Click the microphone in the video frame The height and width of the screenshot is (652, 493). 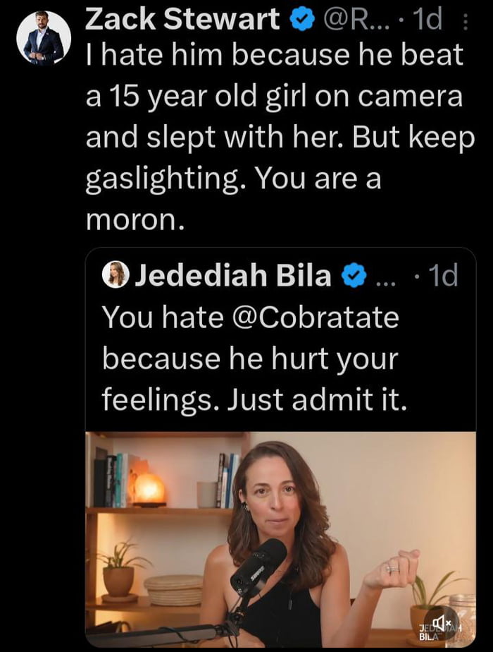click(258, 565)
